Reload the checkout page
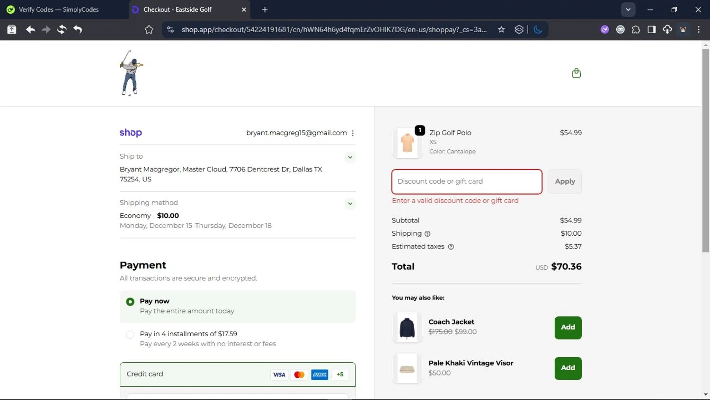This screenshot has height=400, width=710. pyautogui.click(x=62, y=29)
